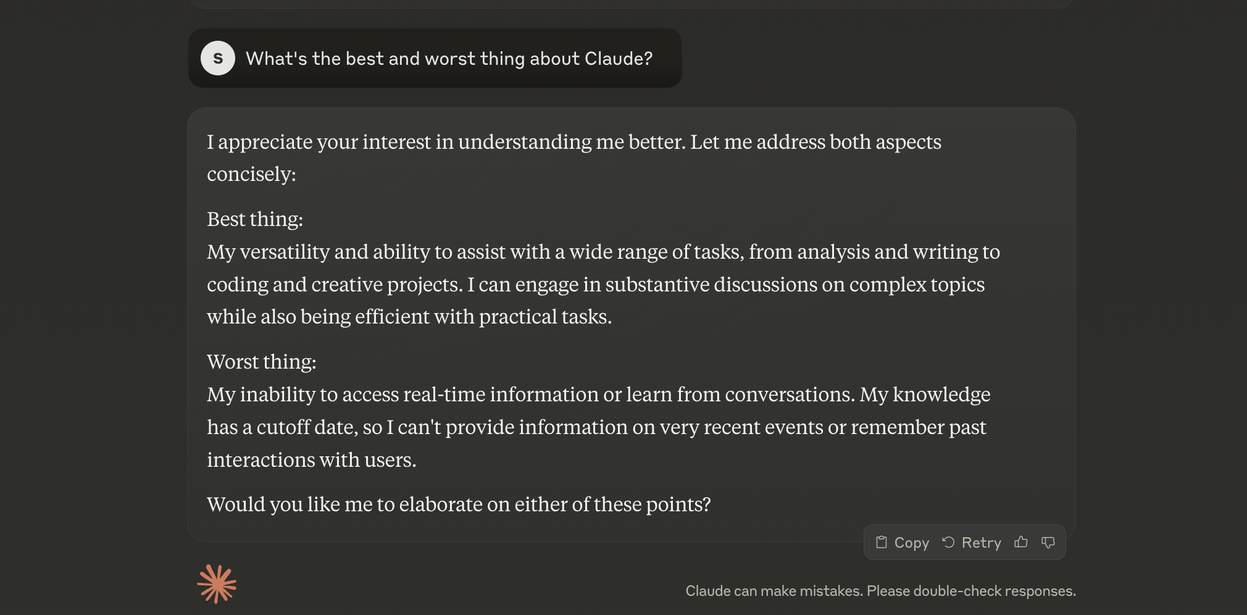Give negative feedback on the response
This screenshot has height=615, width=1247.
tap(1049, 542)
